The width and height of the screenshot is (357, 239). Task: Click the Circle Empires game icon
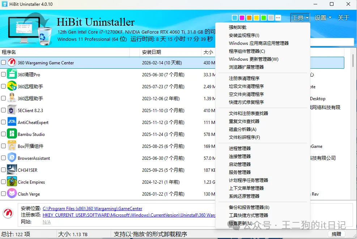pos(12,182)
